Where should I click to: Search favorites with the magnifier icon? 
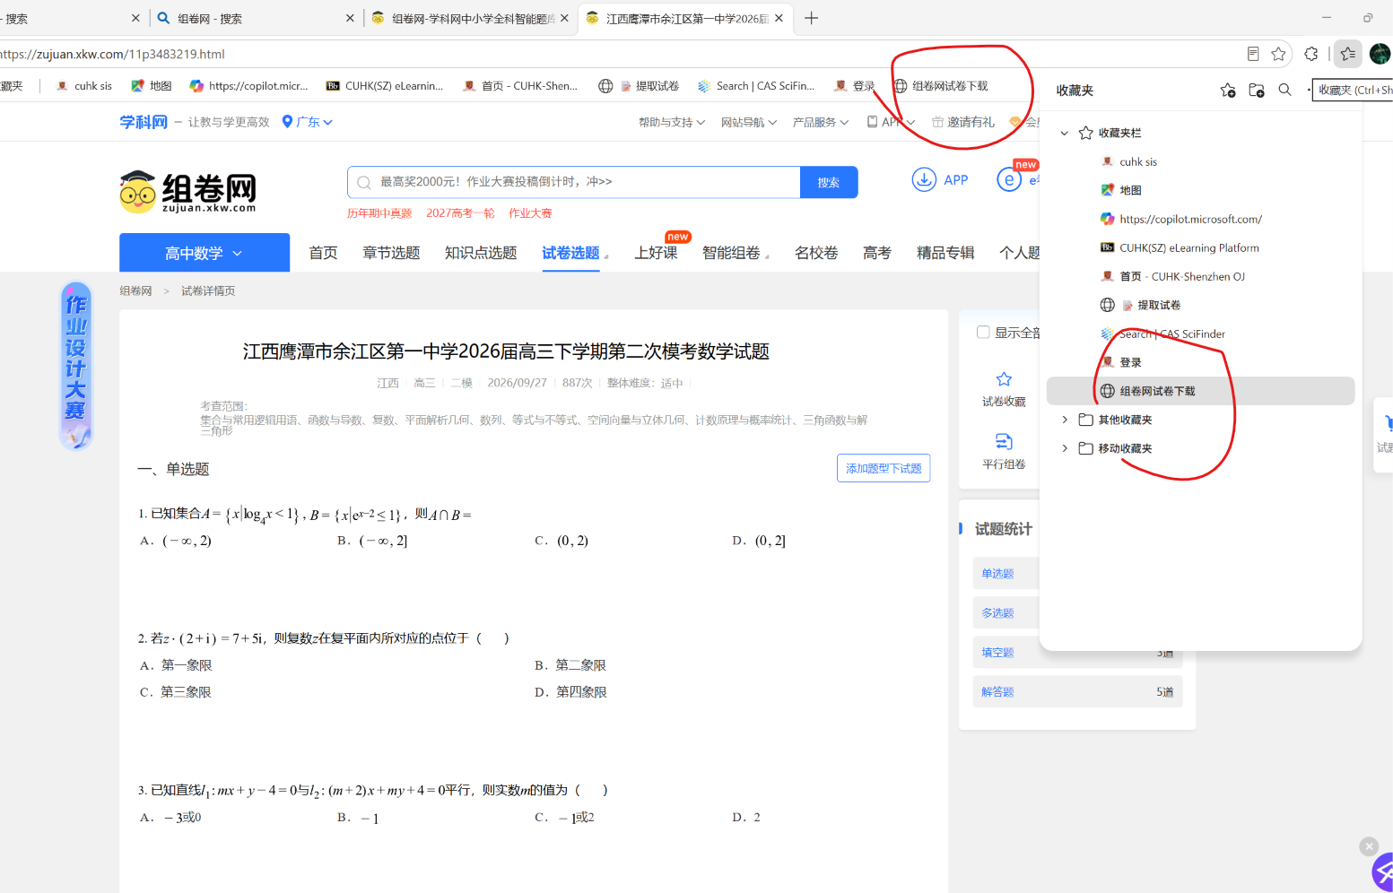tap(1285, 90)
